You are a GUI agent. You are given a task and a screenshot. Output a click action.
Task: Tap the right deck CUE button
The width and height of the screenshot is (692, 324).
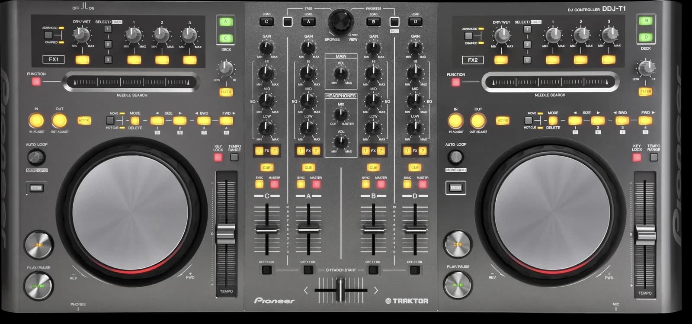[458, 244]
